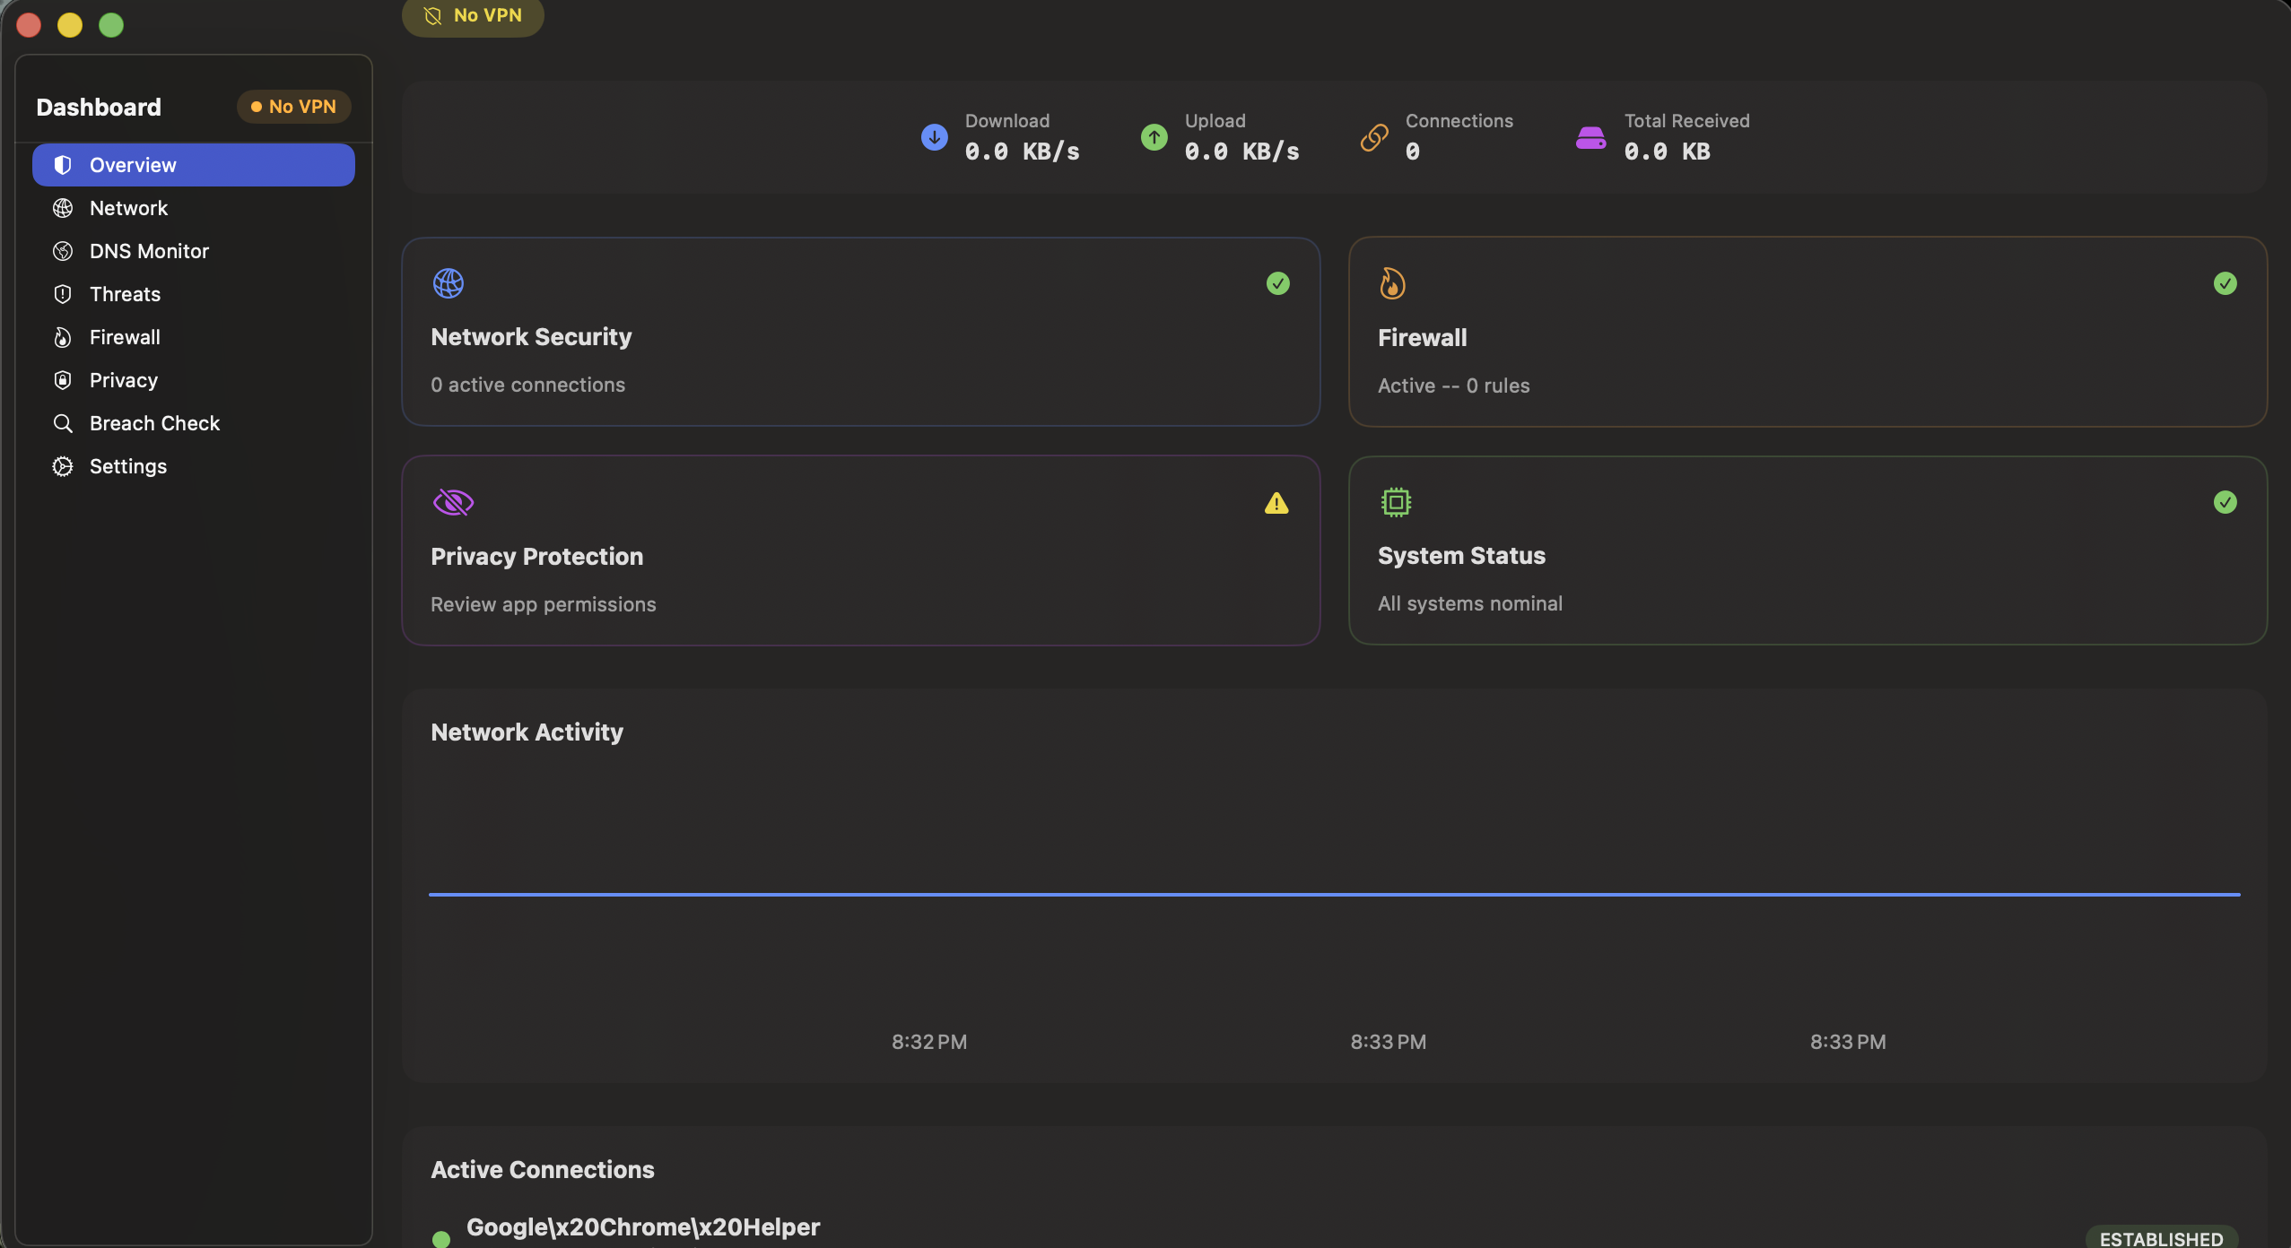Click the Dashboard title in sidebar

[x=99, y=108]
